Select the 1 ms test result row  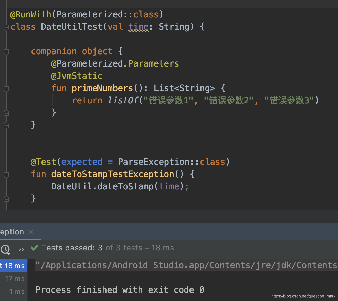click(14, 291)
